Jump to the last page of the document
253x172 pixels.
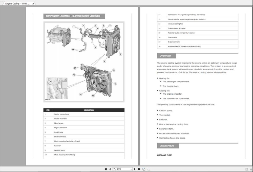tap(139, 169)
